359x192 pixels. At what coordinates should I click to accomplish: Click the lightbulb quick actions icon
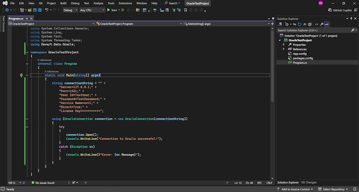coord(21,75)
